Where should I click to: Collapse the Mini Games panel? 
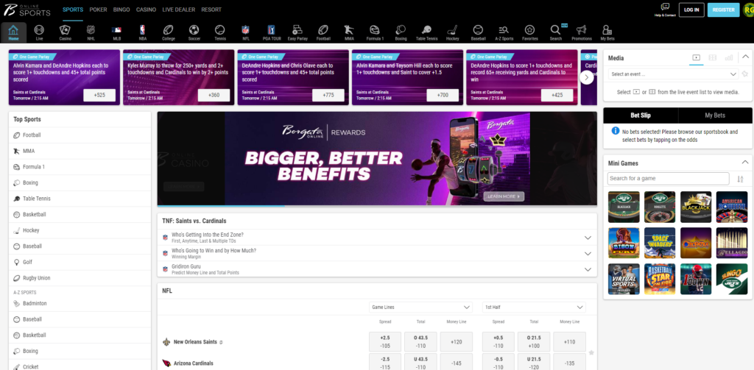tap(745, 163)
